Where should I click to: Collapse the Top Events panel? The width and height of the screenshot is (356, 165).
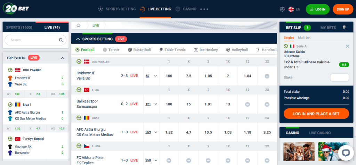point(63,58)
